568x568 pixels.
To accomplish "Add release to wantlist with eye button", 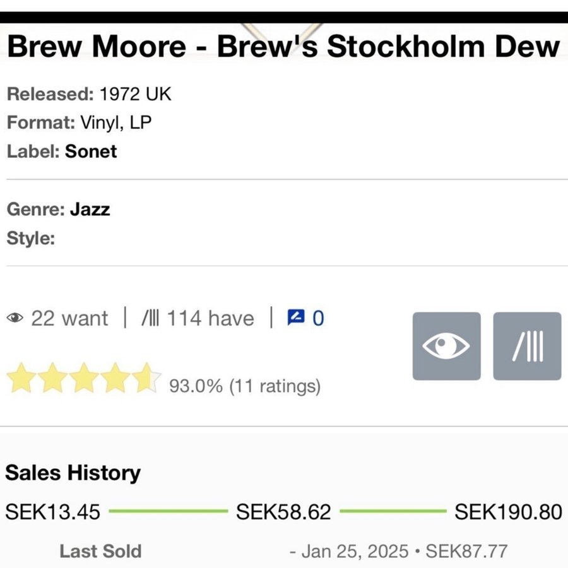I will (446, 346).
